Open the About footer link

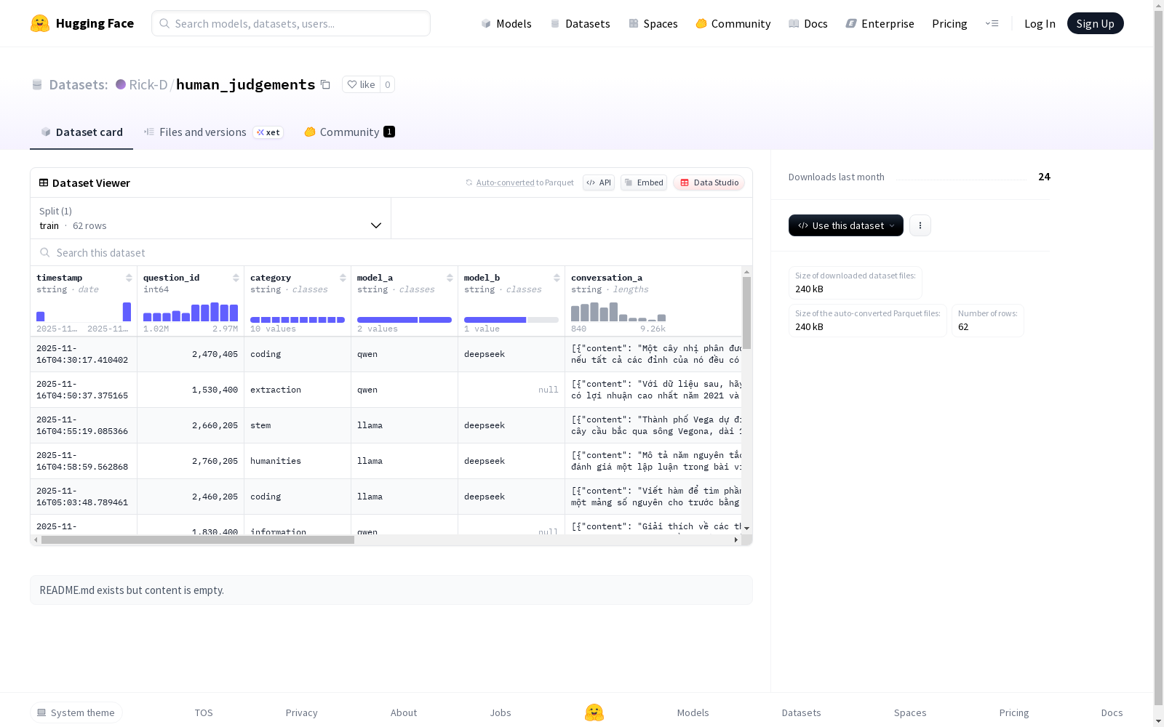404,712
